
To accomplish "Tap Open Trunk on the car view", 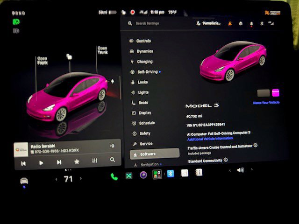I will click(103, 50).
